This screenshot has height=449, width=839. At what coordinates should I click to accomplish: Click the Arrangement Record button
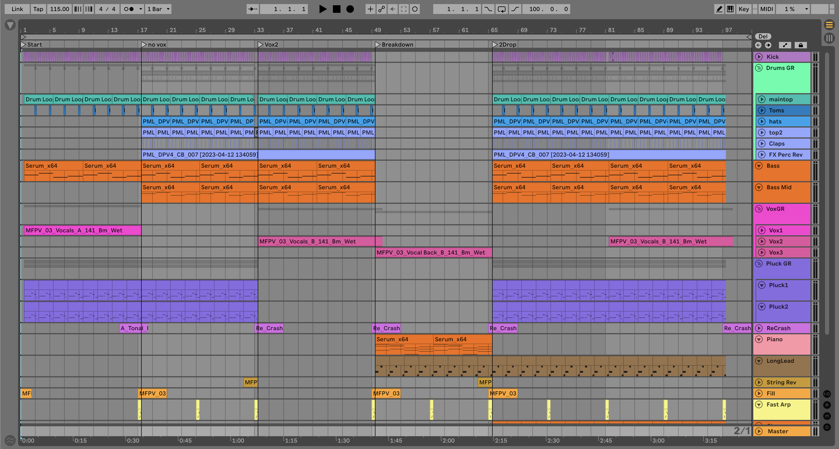click(x=350, y=9)
